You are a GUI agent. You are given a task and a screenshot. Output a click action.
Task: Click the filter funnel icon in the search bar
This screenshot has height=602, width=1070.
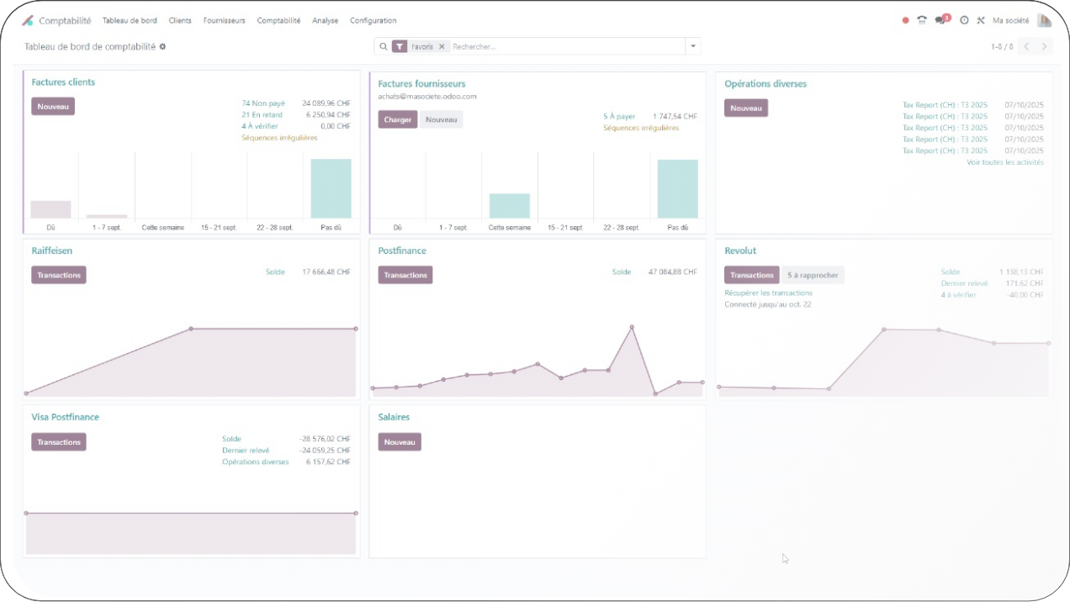pyautogui.click(x=400, y=46)
